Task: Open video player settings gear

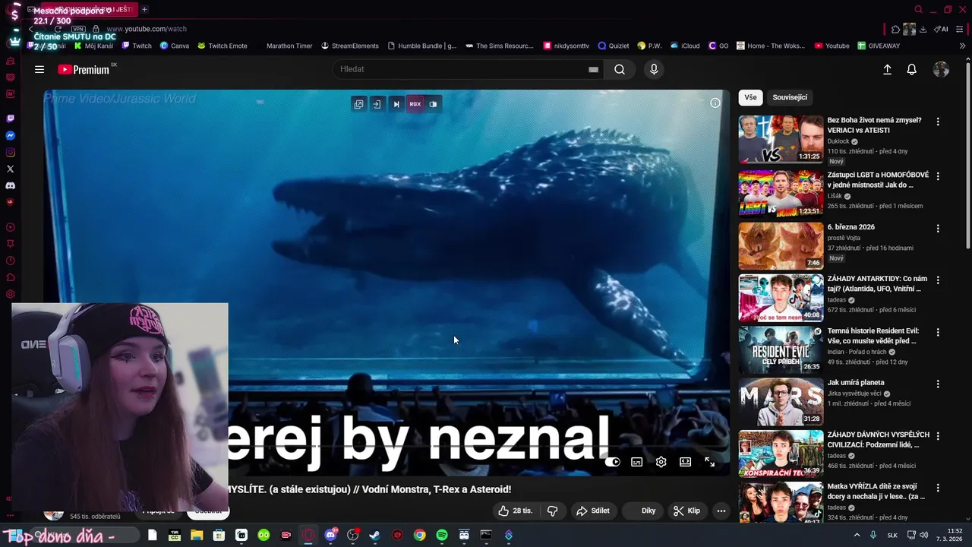Action: (x=661, y=462)
